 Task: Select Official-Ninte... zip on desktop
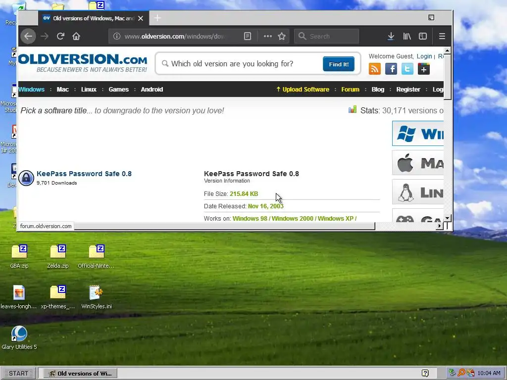pos(96,256)
